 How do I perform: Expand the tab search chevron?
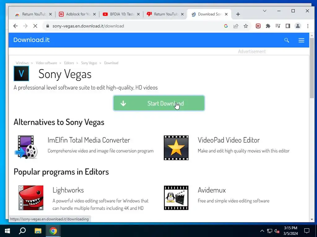[265, 11]
